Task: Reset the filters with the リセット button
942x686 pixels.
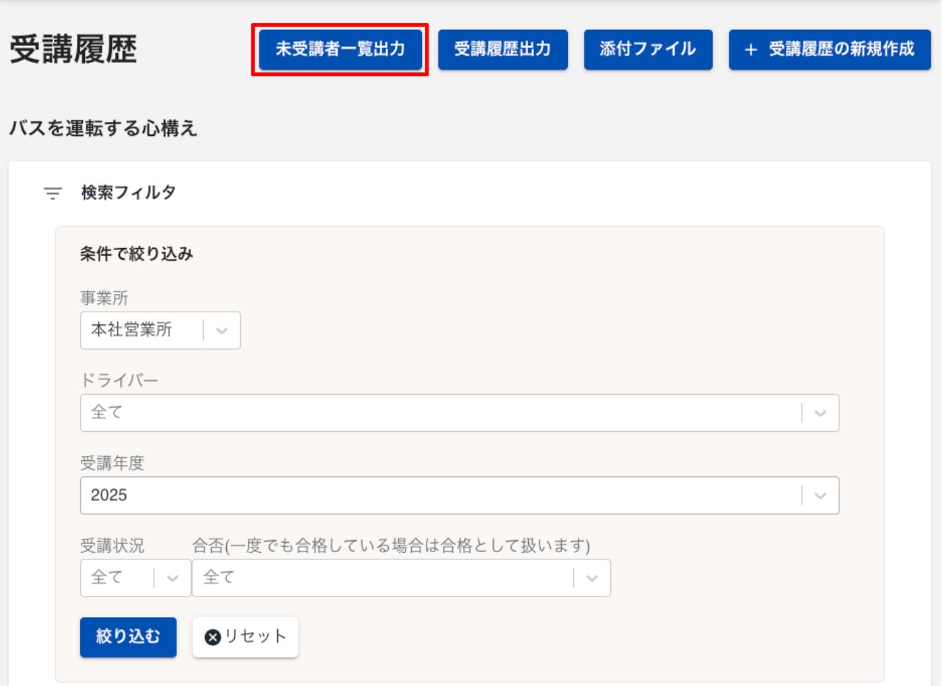Action: tap(245, 638)
